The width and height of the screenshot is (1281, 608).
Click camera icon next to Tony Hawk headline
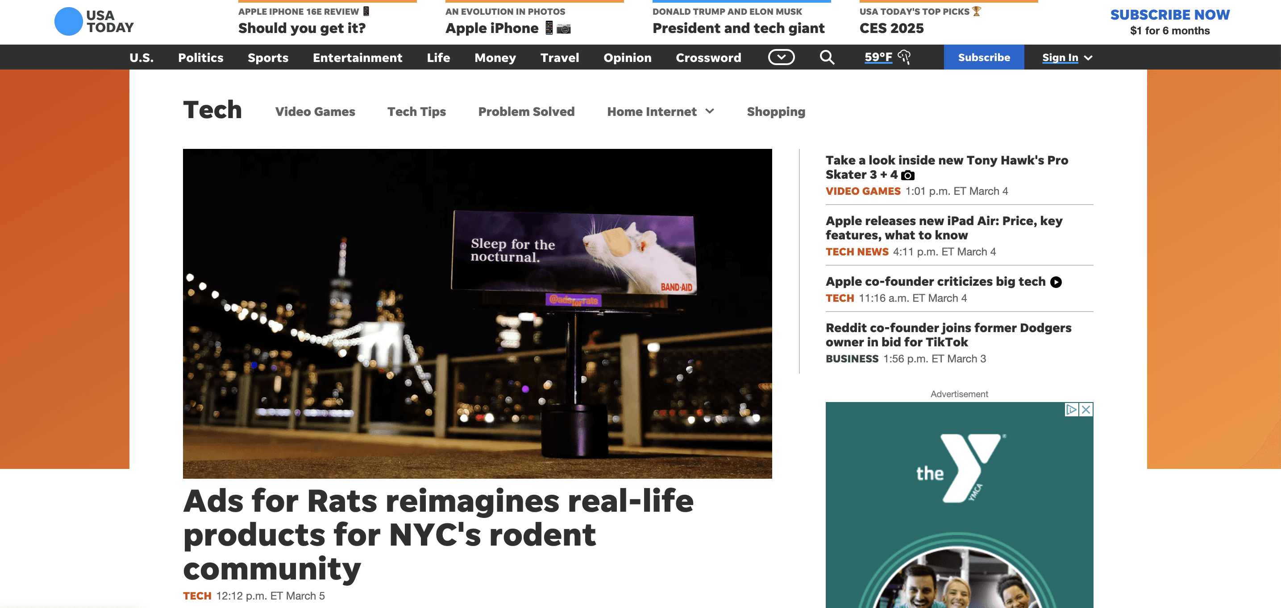(907, 175)
